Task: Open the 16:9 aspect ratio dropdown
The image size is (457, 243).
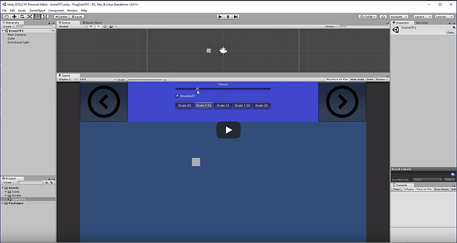Action: coord(98,80)
